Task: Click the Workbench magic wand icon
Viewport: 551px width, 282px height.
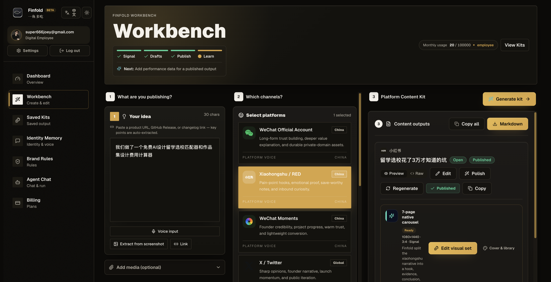Action: click(18, 99)
